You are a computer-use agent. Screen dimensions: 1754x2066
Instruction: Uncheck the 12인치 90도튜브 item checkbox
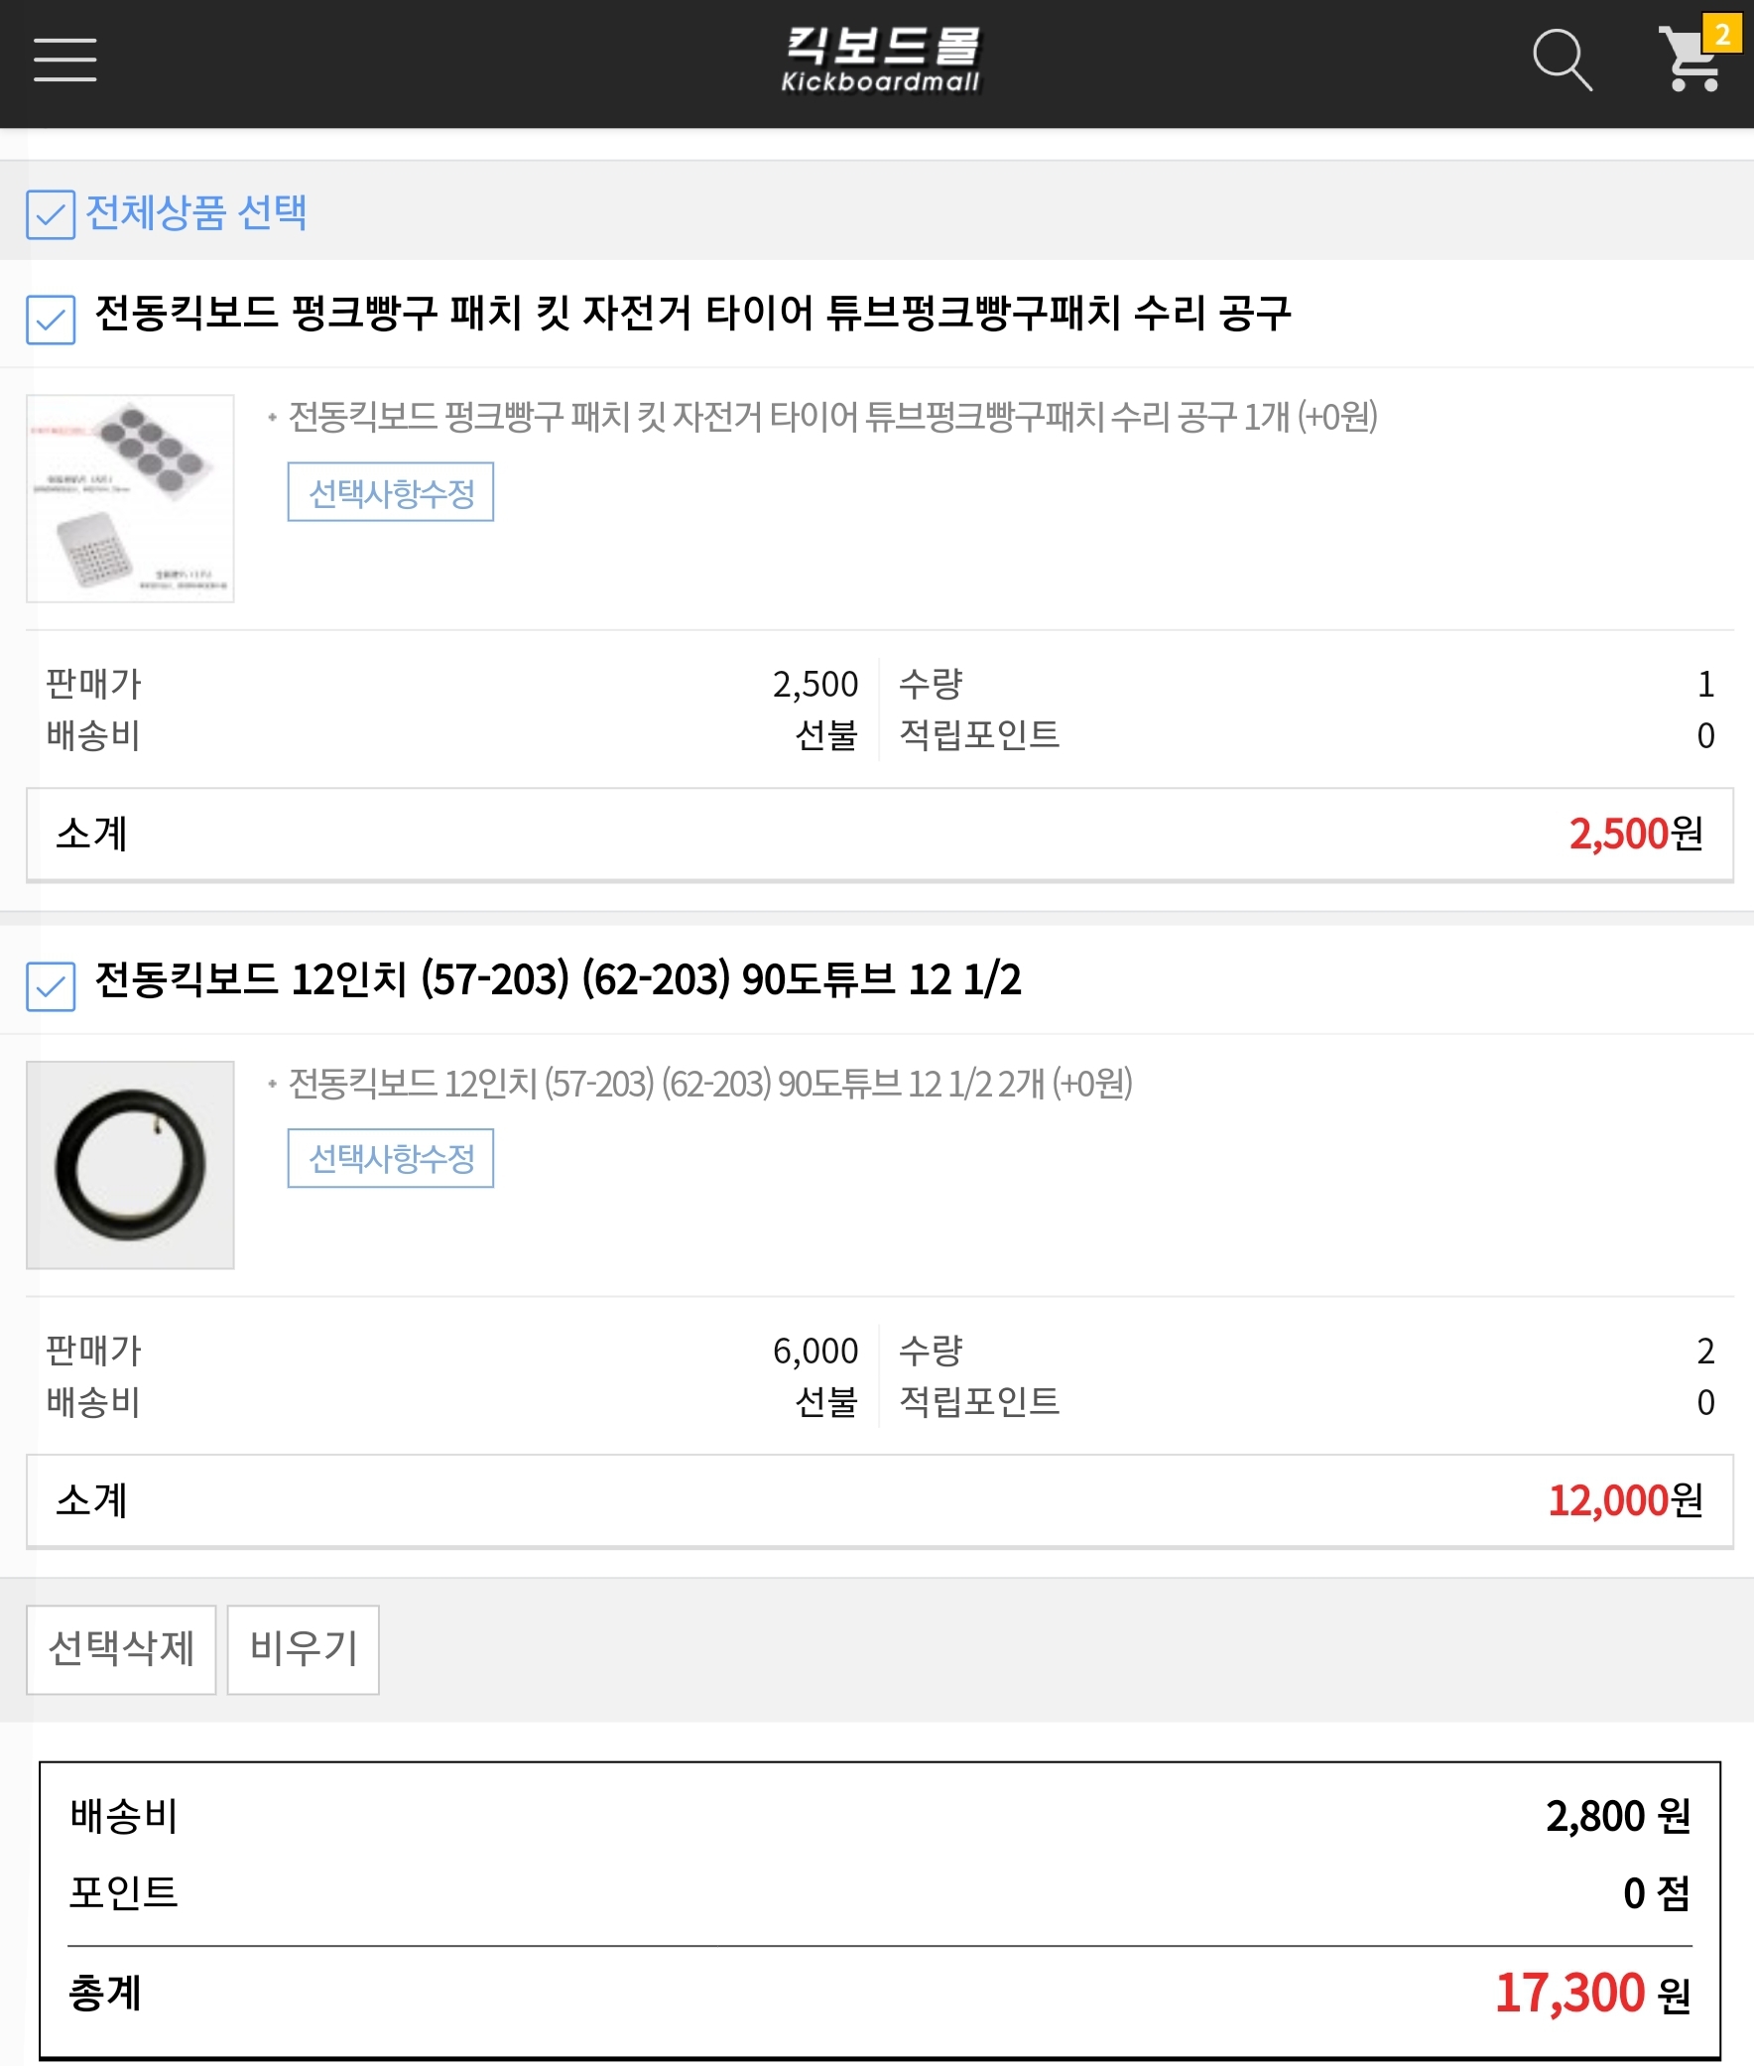[51, 985]
